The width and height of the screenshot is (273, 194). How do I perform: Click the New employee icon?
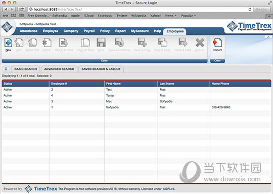(8, 43)
